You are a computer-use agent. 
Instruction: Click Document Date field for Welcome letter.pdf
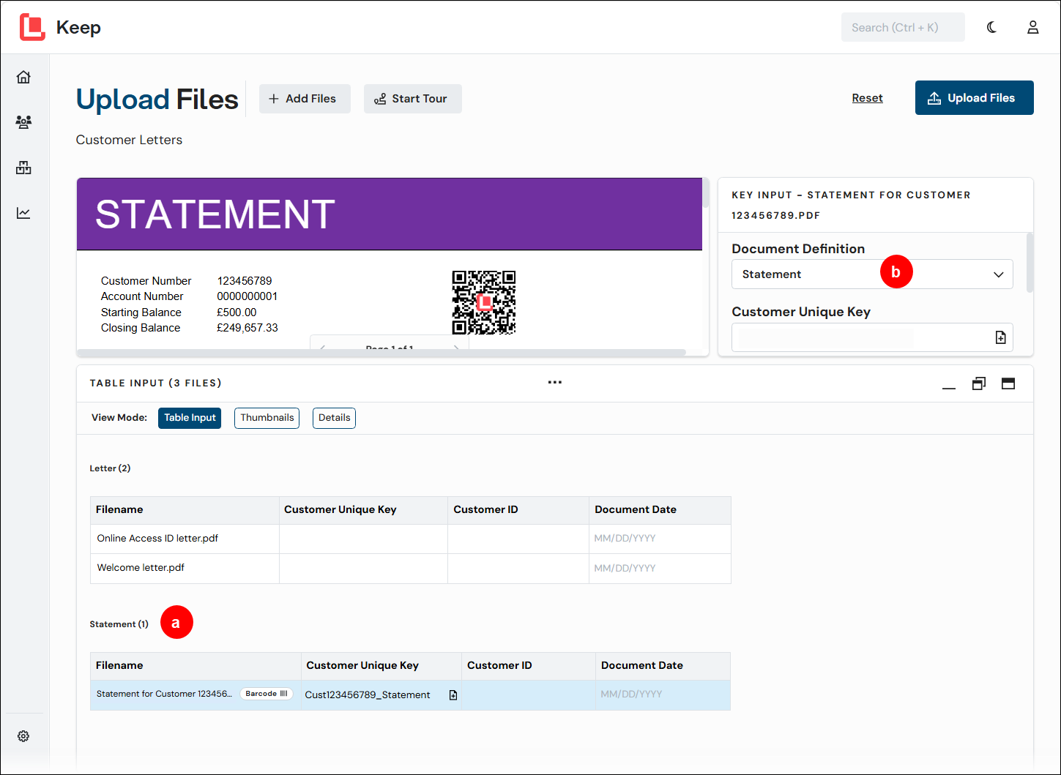660,568
